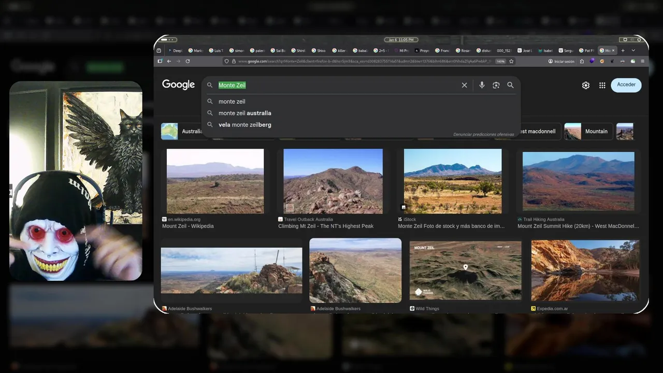This screenshot has height=373, width=663.
Task: Open Google Lens image search
Action: [x=496, y=85]
